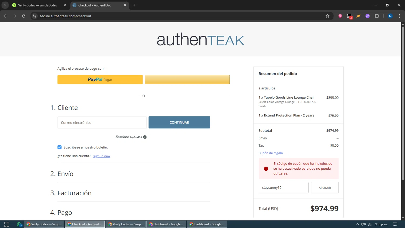Click the Cupón de regalo link
The image size is (405, 228).
pyautogui.click(x=271, y=153)
